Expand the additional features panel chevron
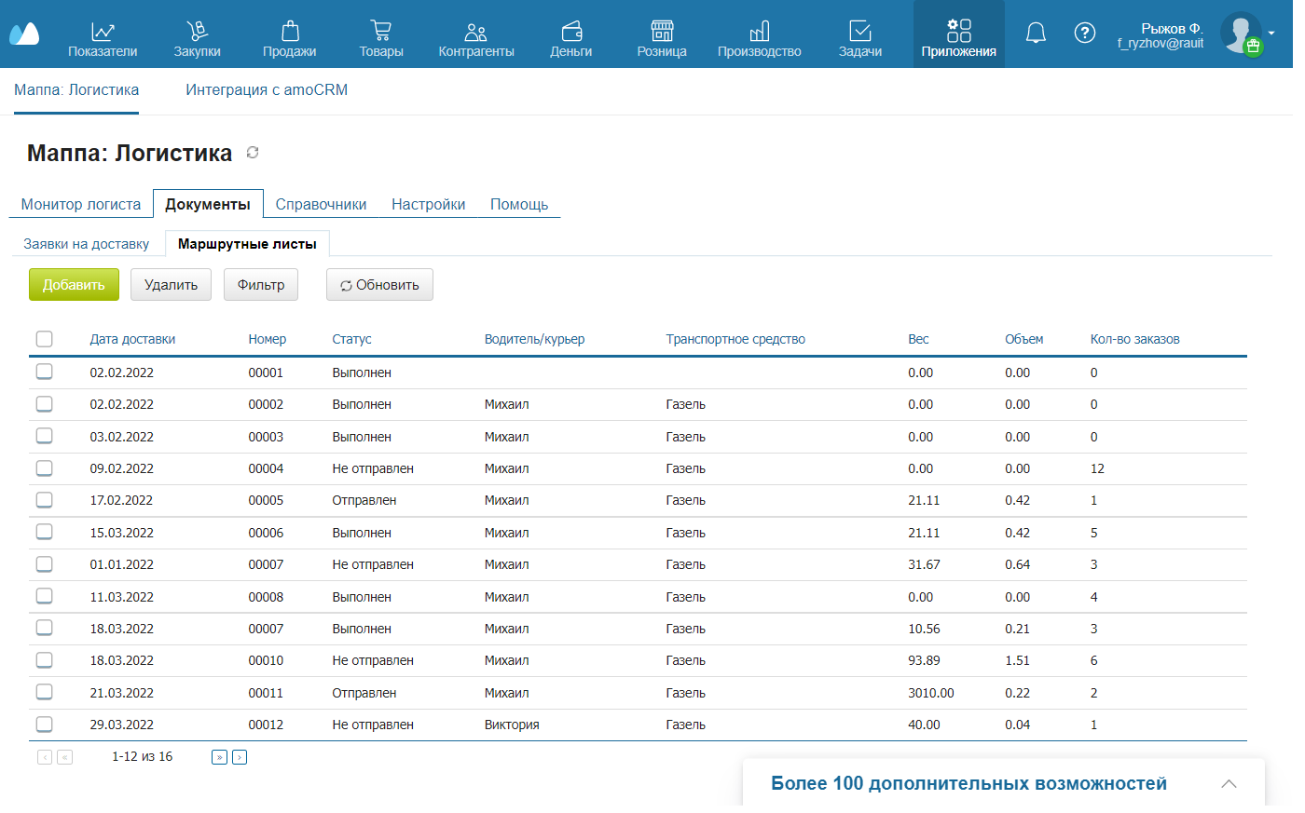 (1229, 783)
